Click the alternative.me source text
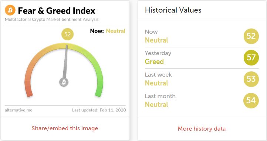The width and height of the screenshot is (267, 141). tap(18, 110)
